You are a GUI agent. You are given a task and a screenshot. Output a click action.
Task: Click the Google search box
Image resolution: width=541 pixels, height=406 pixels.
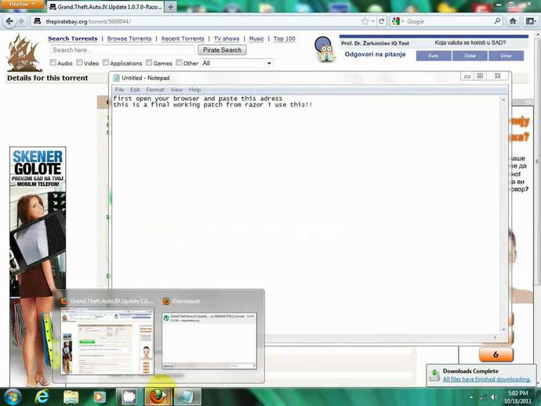point(448,21)
